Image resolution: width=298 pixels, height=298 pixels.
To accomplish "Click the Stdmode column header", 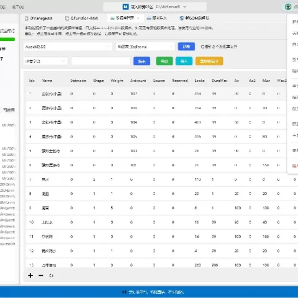I will click(78, 81).
